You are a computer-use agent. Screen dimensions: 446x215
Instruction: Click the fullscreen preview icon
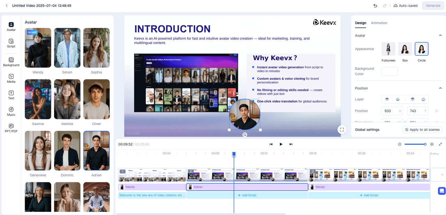tap(342, 130)
